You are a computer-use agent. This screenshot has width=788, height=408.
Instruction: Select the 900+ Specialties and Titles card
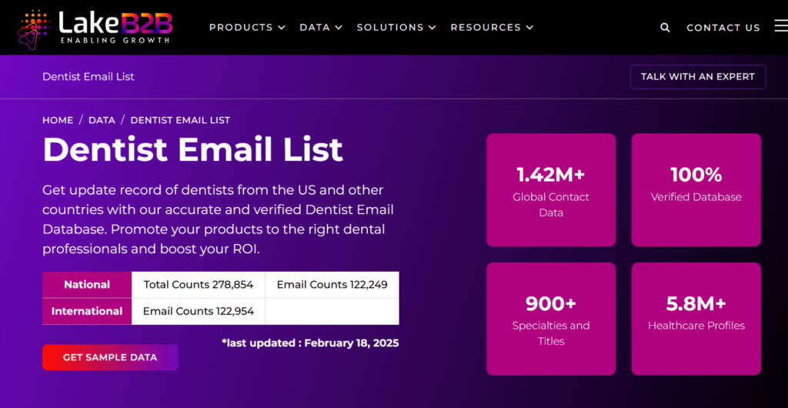coord(551,319)
